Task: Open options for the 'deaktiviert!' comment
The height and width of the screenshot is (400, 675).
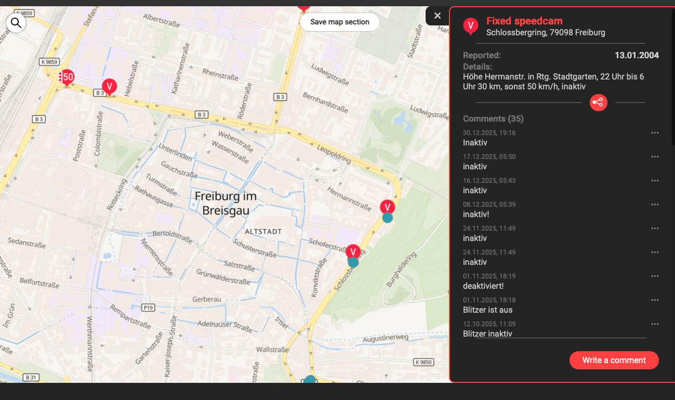Action: click(x=655, y=276)
